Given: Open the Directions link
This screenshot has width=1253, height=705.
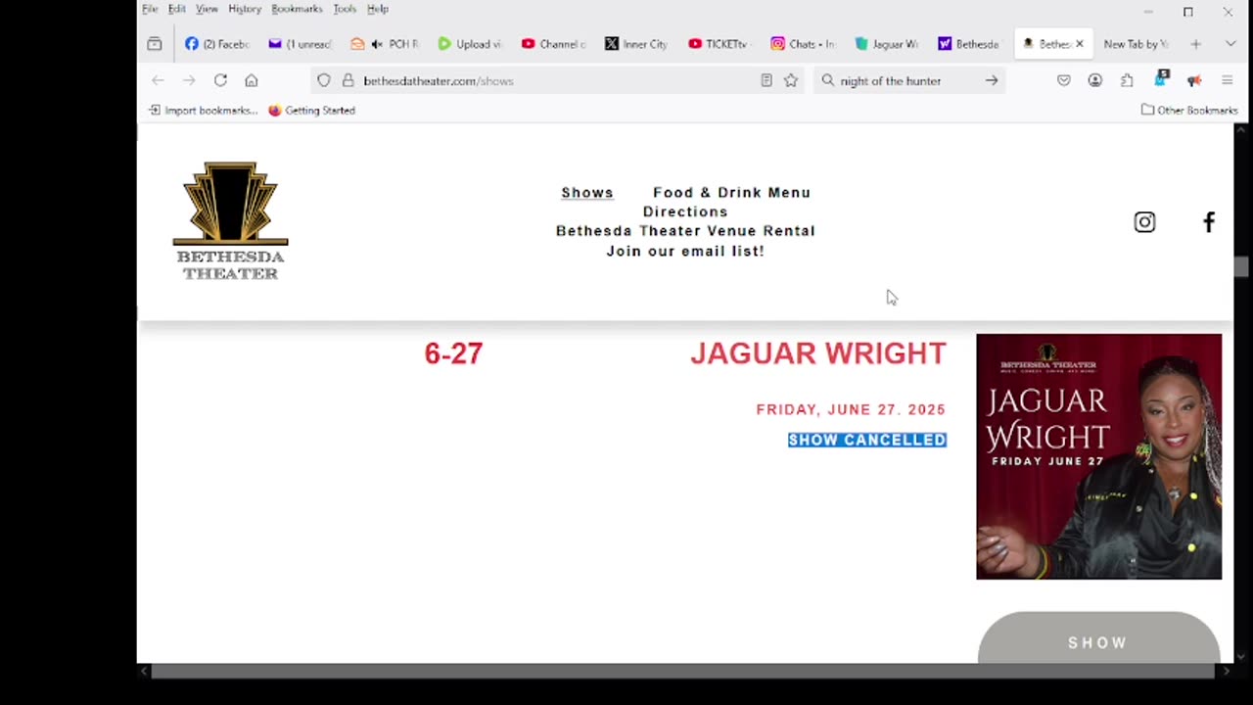Looking at the screenshot, I should pos(685,211).
